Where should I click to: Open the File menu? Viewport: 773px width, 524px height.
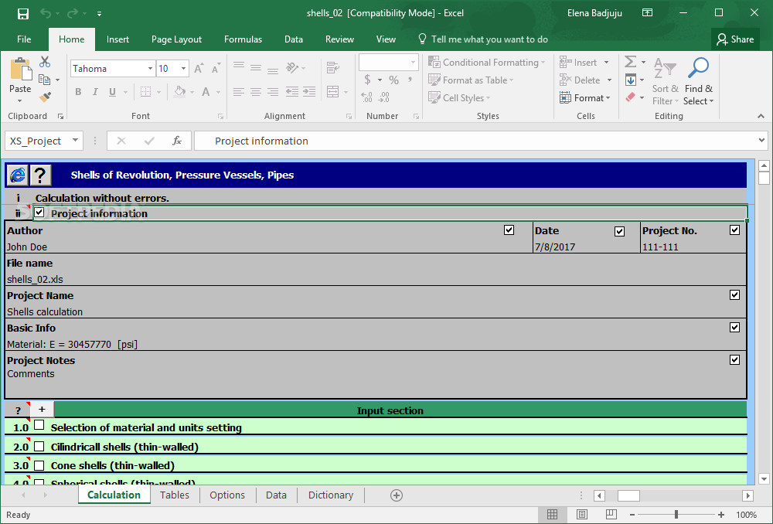(24, 39)
